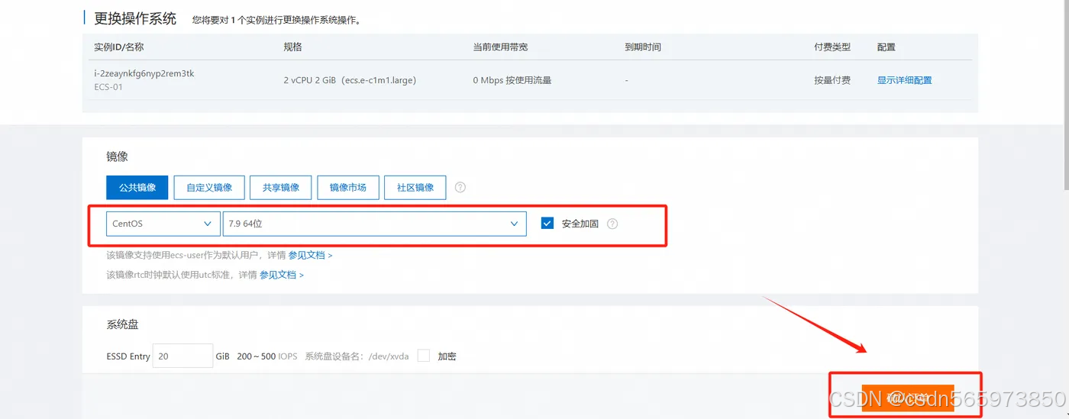Click the spec cell 2 vCPU 2 GiB

pyautogui.click(x=350, y=80)
